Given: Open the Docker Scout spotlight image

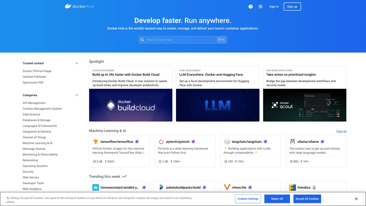Looking at the screenshot, I should click(305, 105).
